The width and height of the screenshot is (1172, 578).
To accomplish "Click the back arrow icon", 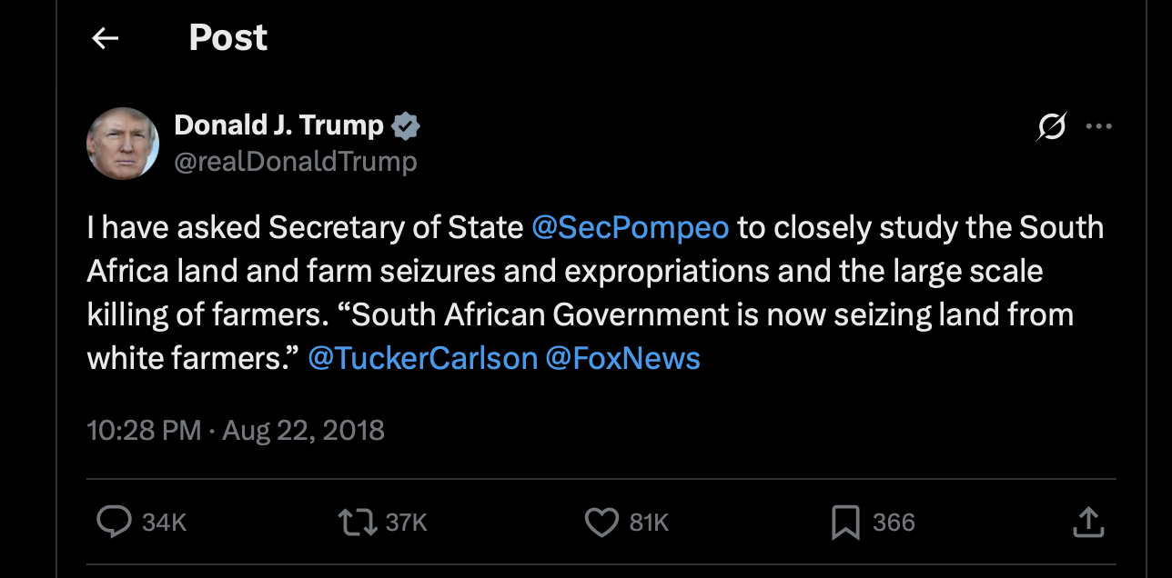I will (106, 37).
